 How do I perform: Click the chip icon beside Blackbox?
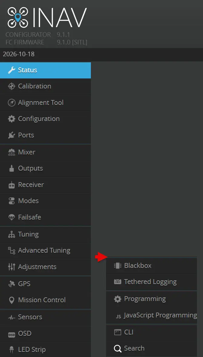click(x=118, y=265)
